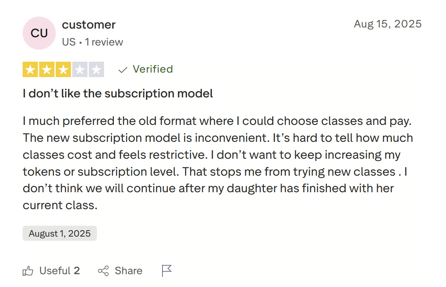The height and width of the screenshot is (287, 446).
Task: Click the fifth gray star
Action: coord(96,69)
